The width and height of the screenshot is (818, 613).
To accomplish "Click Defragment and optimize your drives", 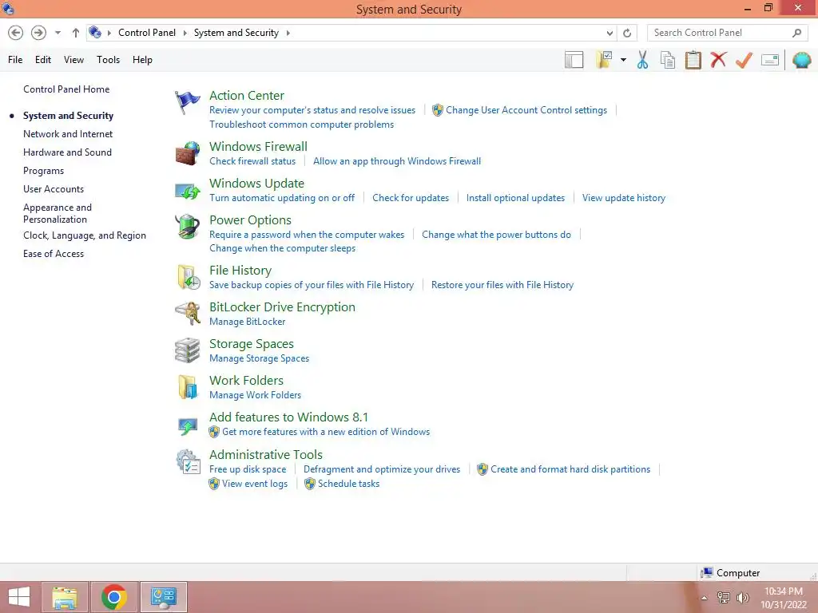I will coord(382,469).
